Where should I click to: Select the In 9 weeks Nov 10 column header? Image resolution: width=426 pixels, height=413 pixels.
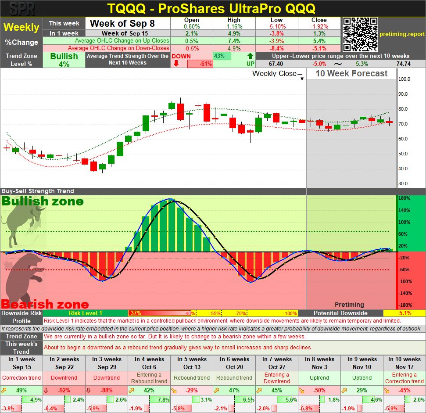tap(362, 363)
